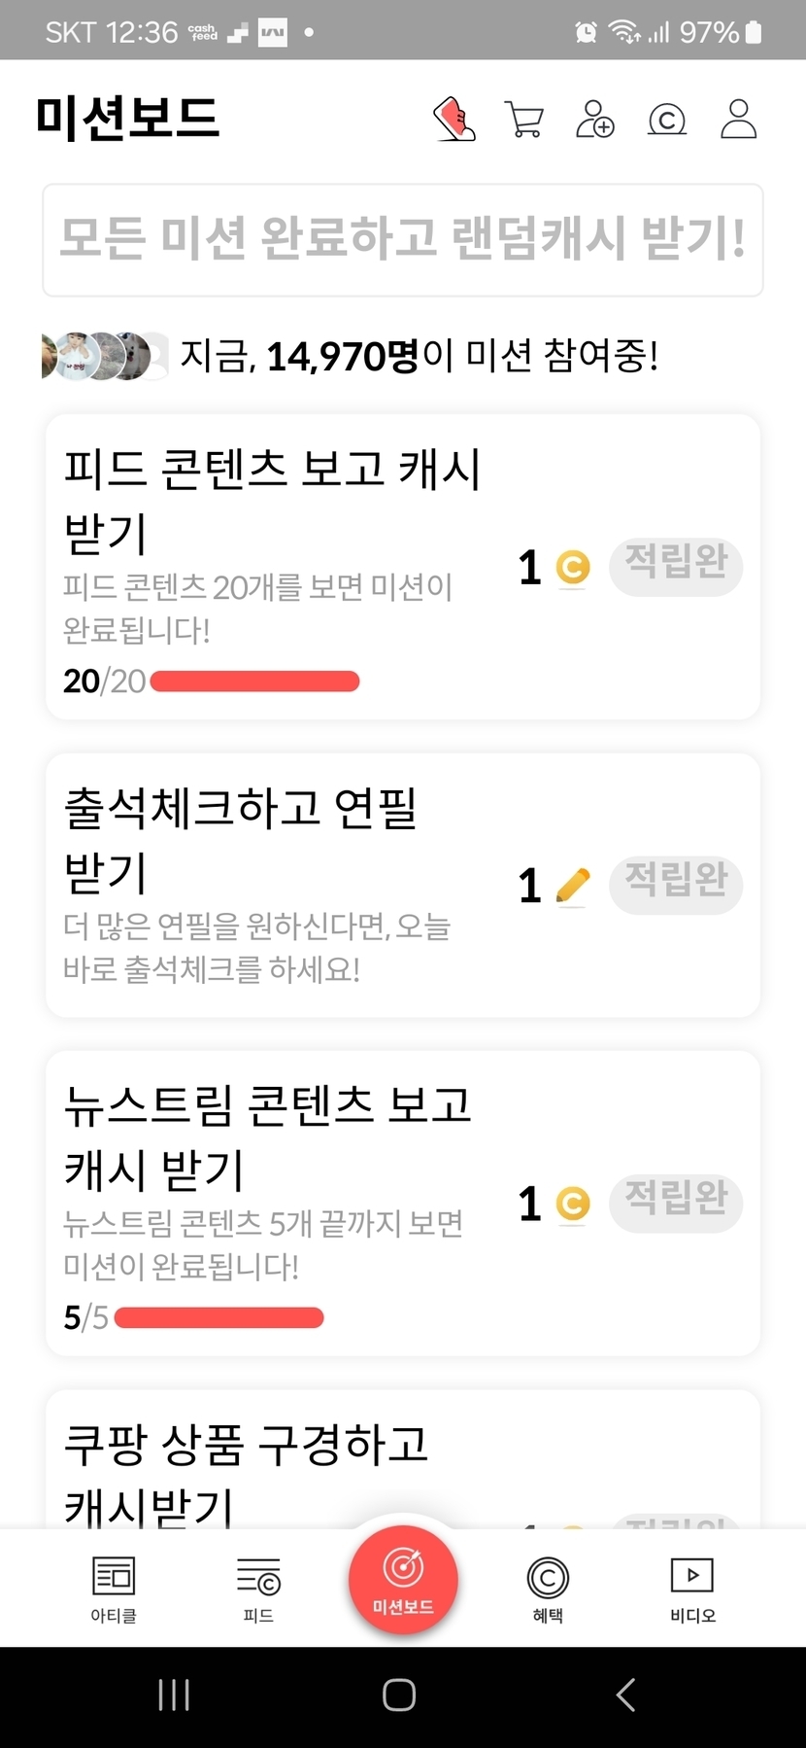
Task: Tap 적립완 button on attendance check mission
Action: pos(676,884)
